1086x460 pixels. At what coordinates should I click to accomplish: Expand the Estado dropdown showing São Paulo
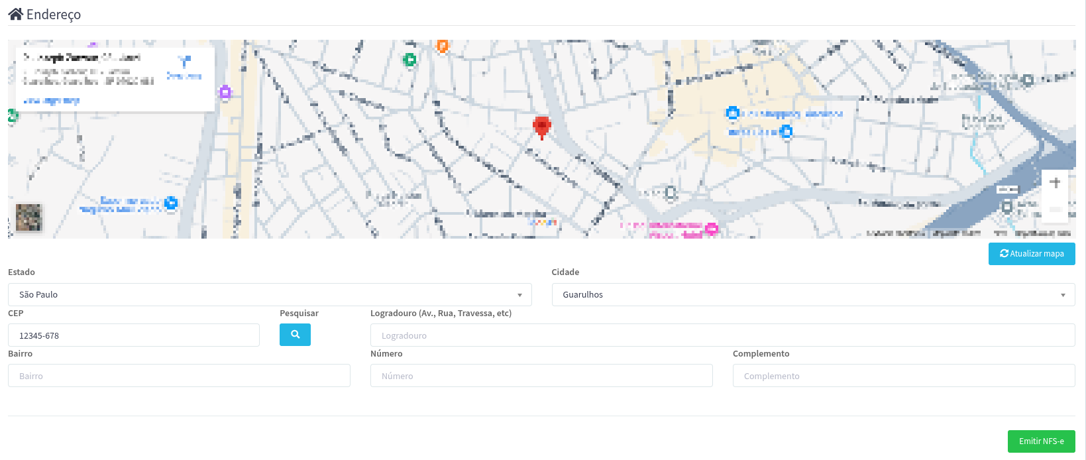point(270,295)
